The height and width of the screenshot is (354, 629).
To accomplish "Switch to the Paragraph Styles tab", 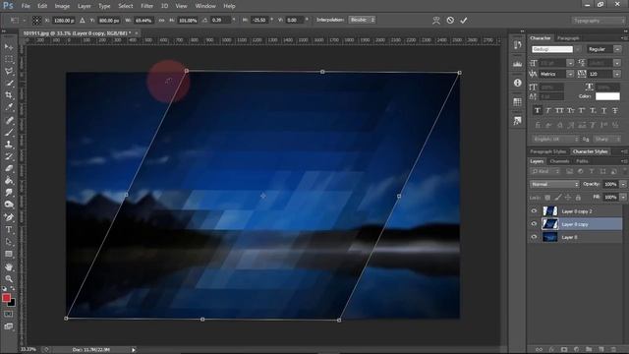I will [x=548, y=151].
